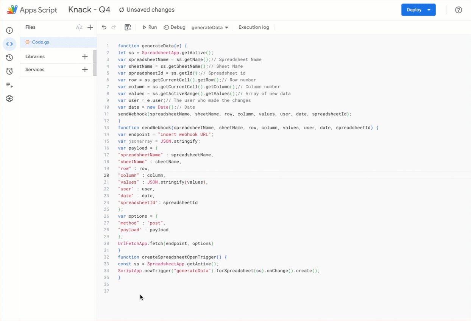Screen dimensions: 471x321
Task: Save the project using the save icon
Action: pos(128,27)
